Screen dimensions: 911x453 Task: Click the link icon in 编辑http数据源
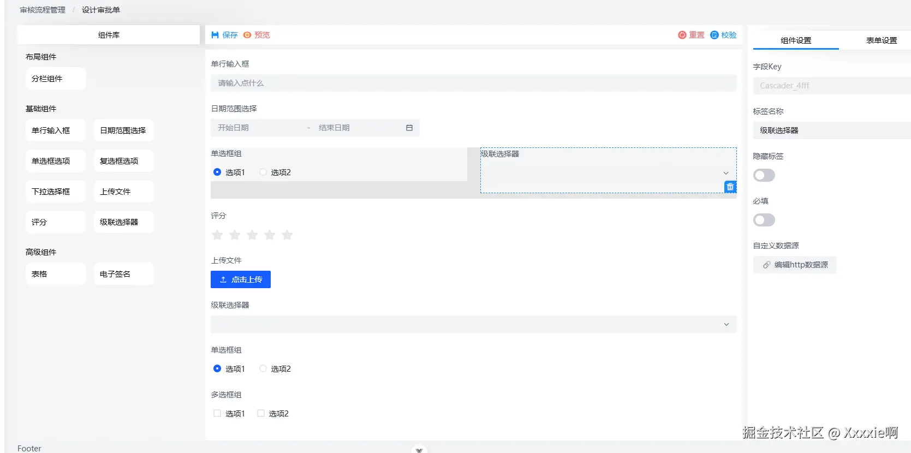click(766, 265)
